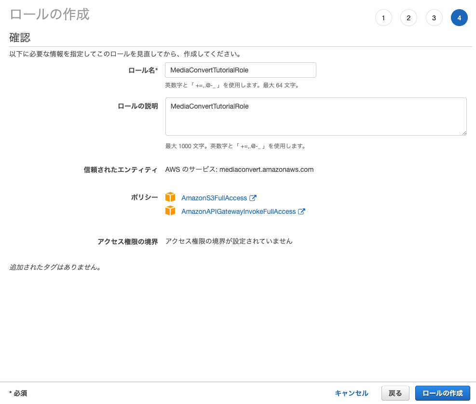Click the ロールの説明 field label
Viewport: 476px width, 404px height.
pos(138,106)
